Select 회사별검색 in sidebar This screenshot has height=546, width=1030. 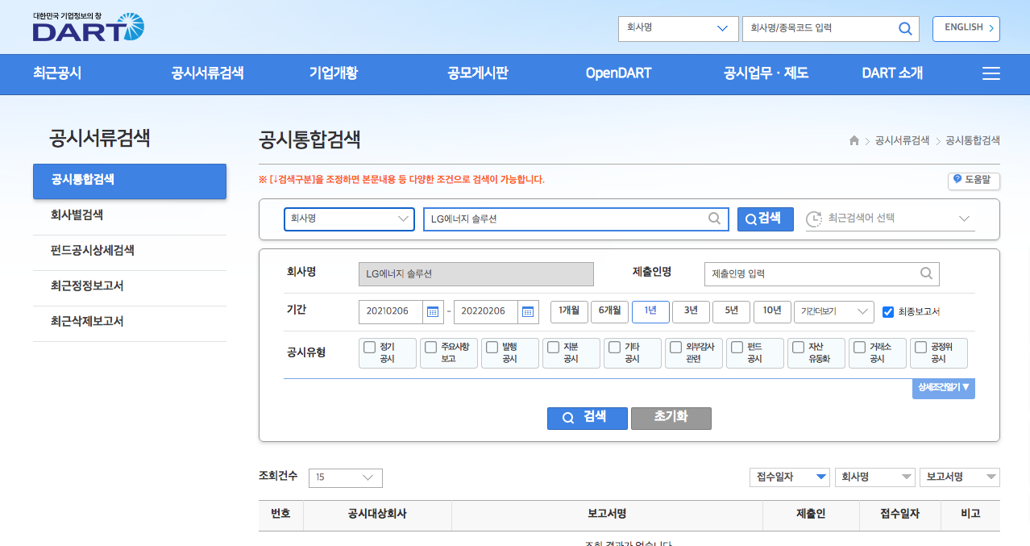click(x=130, y=215)
